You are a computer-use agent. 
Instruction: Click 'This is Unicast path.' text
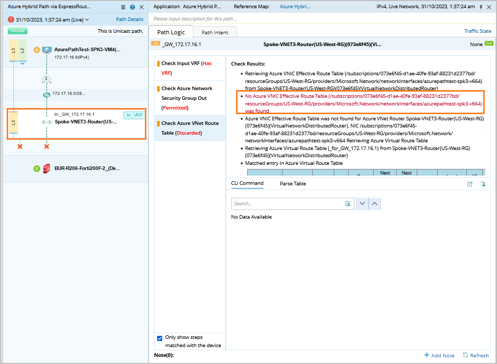pyautogui.click(x=120, y=31)
